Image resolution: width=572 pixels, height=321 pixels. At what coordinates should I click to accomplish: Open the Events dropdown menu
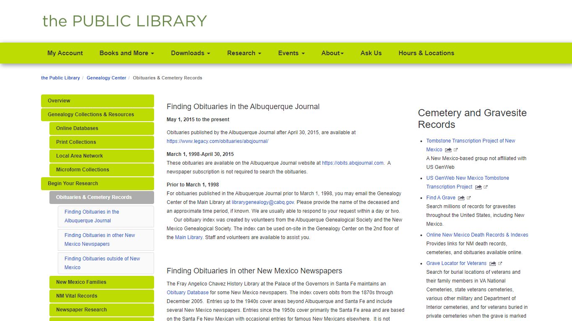[x=291, y=53]
